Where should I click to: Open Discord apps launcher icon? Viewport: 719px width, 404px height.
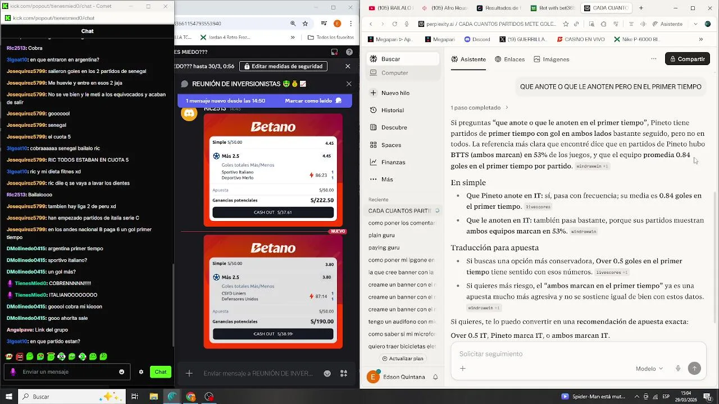pyautogui.click(x=344, y=373)
